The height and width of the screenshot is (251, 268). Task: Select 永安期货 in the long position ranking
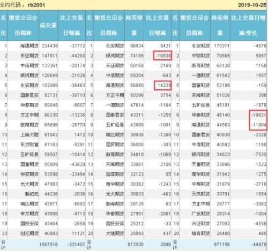[x=115, y=46]
